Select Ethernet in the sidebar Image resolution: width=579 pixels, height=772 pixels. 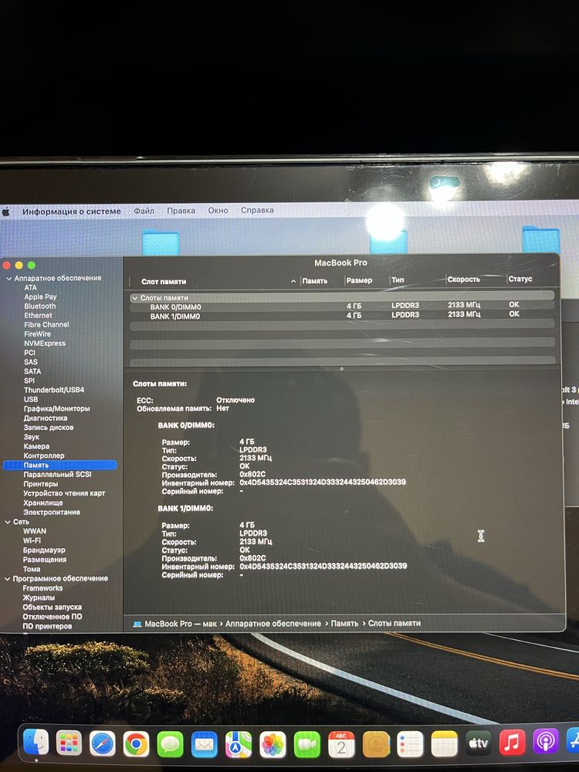pos(38,316)
